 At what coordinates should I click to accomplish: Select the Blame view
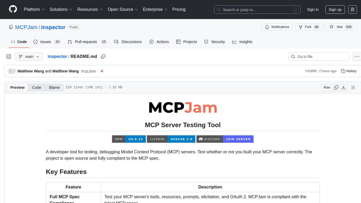click(54, 87)
